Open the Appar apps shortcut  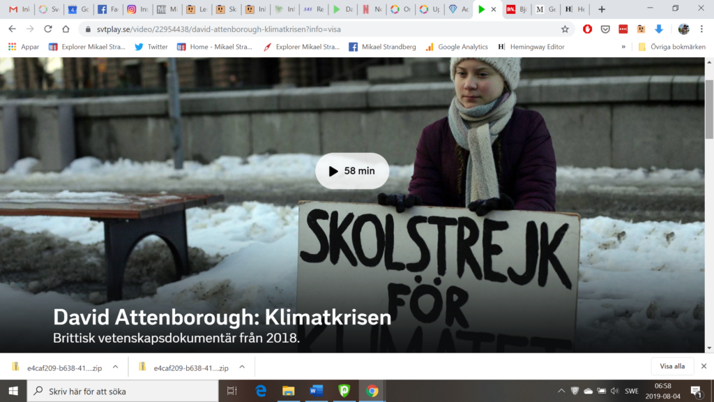[x=24, y=47]
